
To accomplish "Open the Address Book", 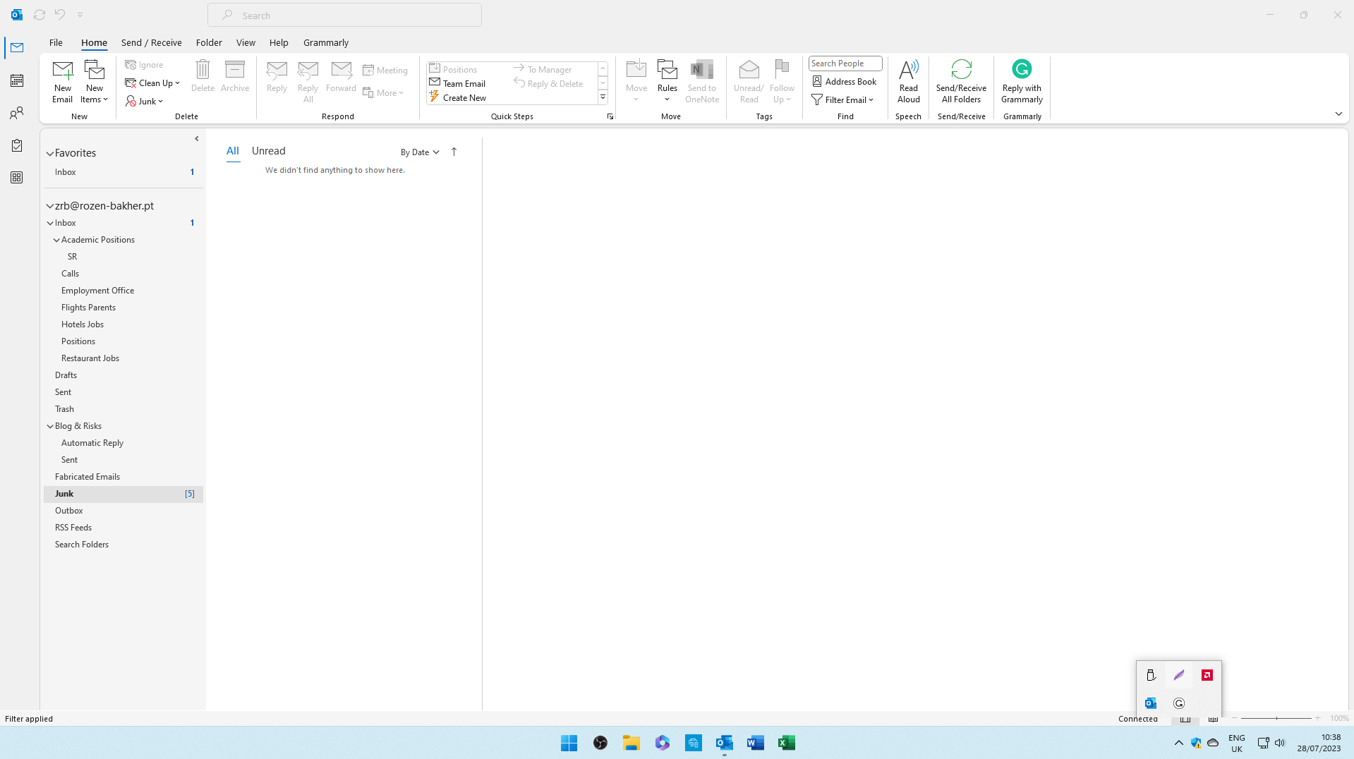I will point(844,81).
